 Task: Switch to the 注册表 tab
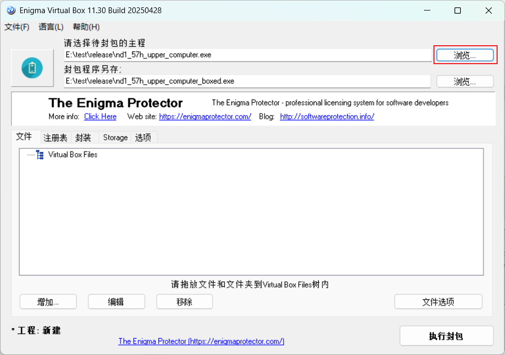coord(55,138)
